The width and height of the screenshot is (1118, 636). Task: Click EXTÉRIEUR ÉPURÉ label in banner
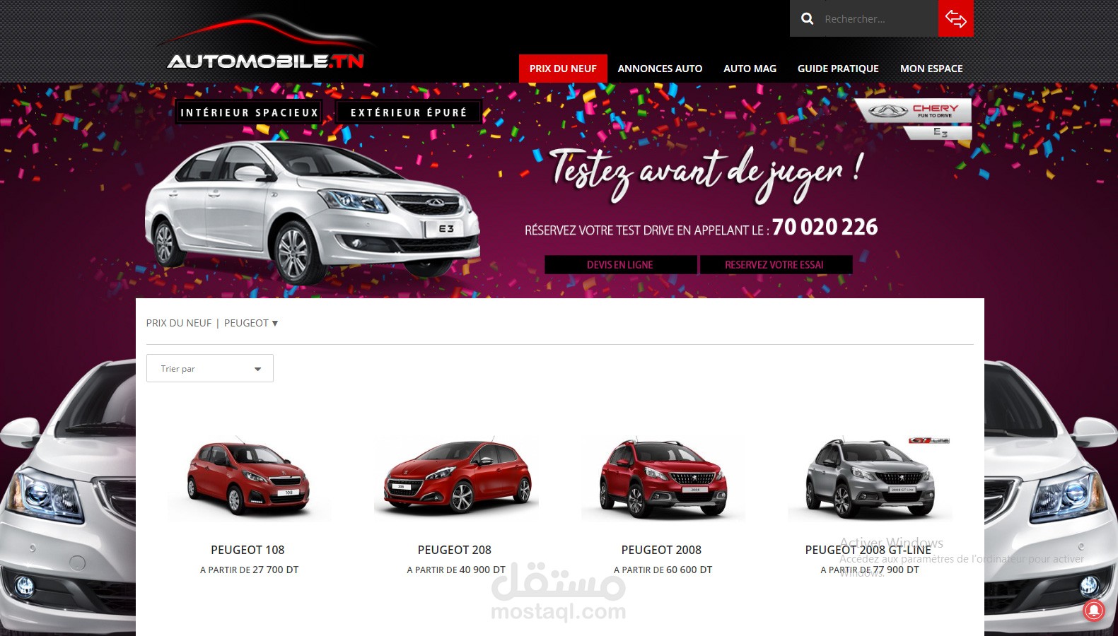409,112
